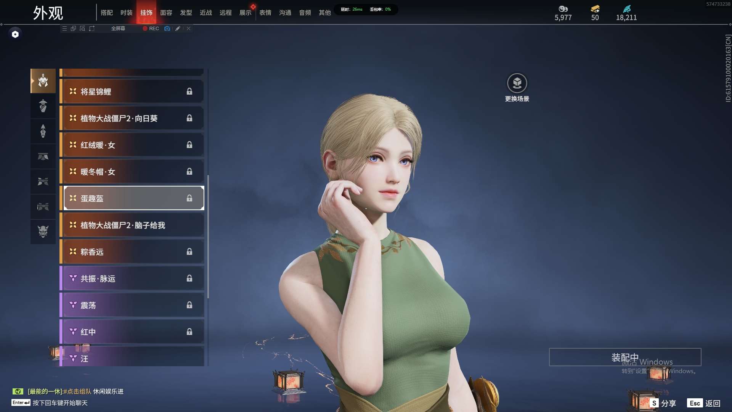Switch to the 时装 tab

point(126,13)
